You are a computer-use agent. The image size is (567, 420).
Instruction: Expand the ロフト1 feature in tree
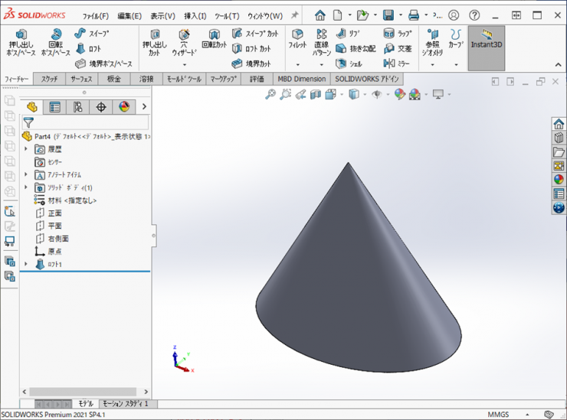tap(26, 264)
